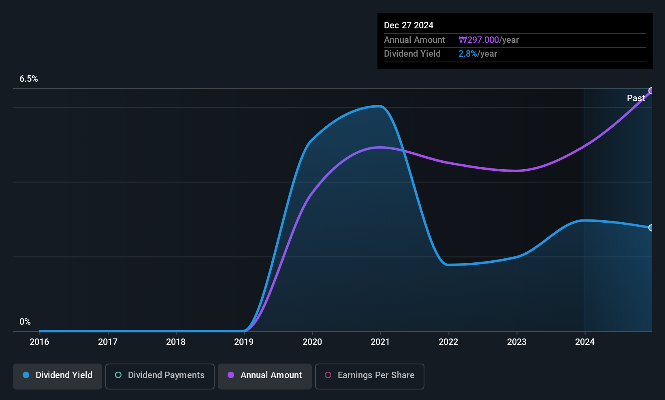Image resolution: width=665 pixels, height=400 pixels.
Task: Pick the 2021 year label on the x-axis
Action: pyautogui.click(x=380, y=342)
